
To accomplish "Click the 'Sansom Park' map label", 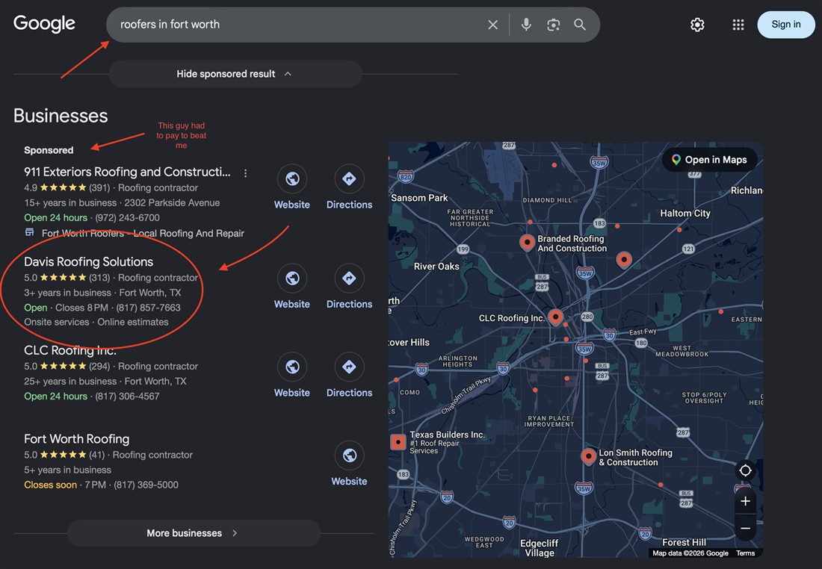I will tap(419, 198).
